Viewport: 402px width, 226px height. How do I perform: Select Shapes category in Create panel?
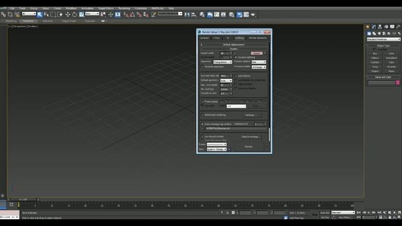coord(374,33)
